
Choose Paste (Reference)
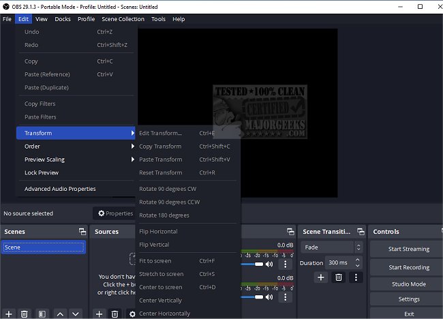pos(76,74)
